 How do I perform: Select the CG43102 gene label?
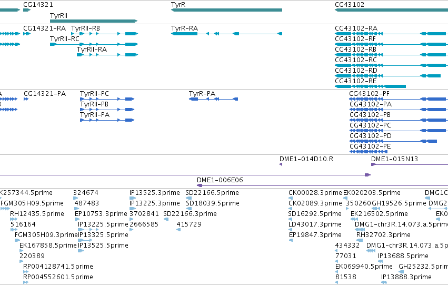(350, 5)
